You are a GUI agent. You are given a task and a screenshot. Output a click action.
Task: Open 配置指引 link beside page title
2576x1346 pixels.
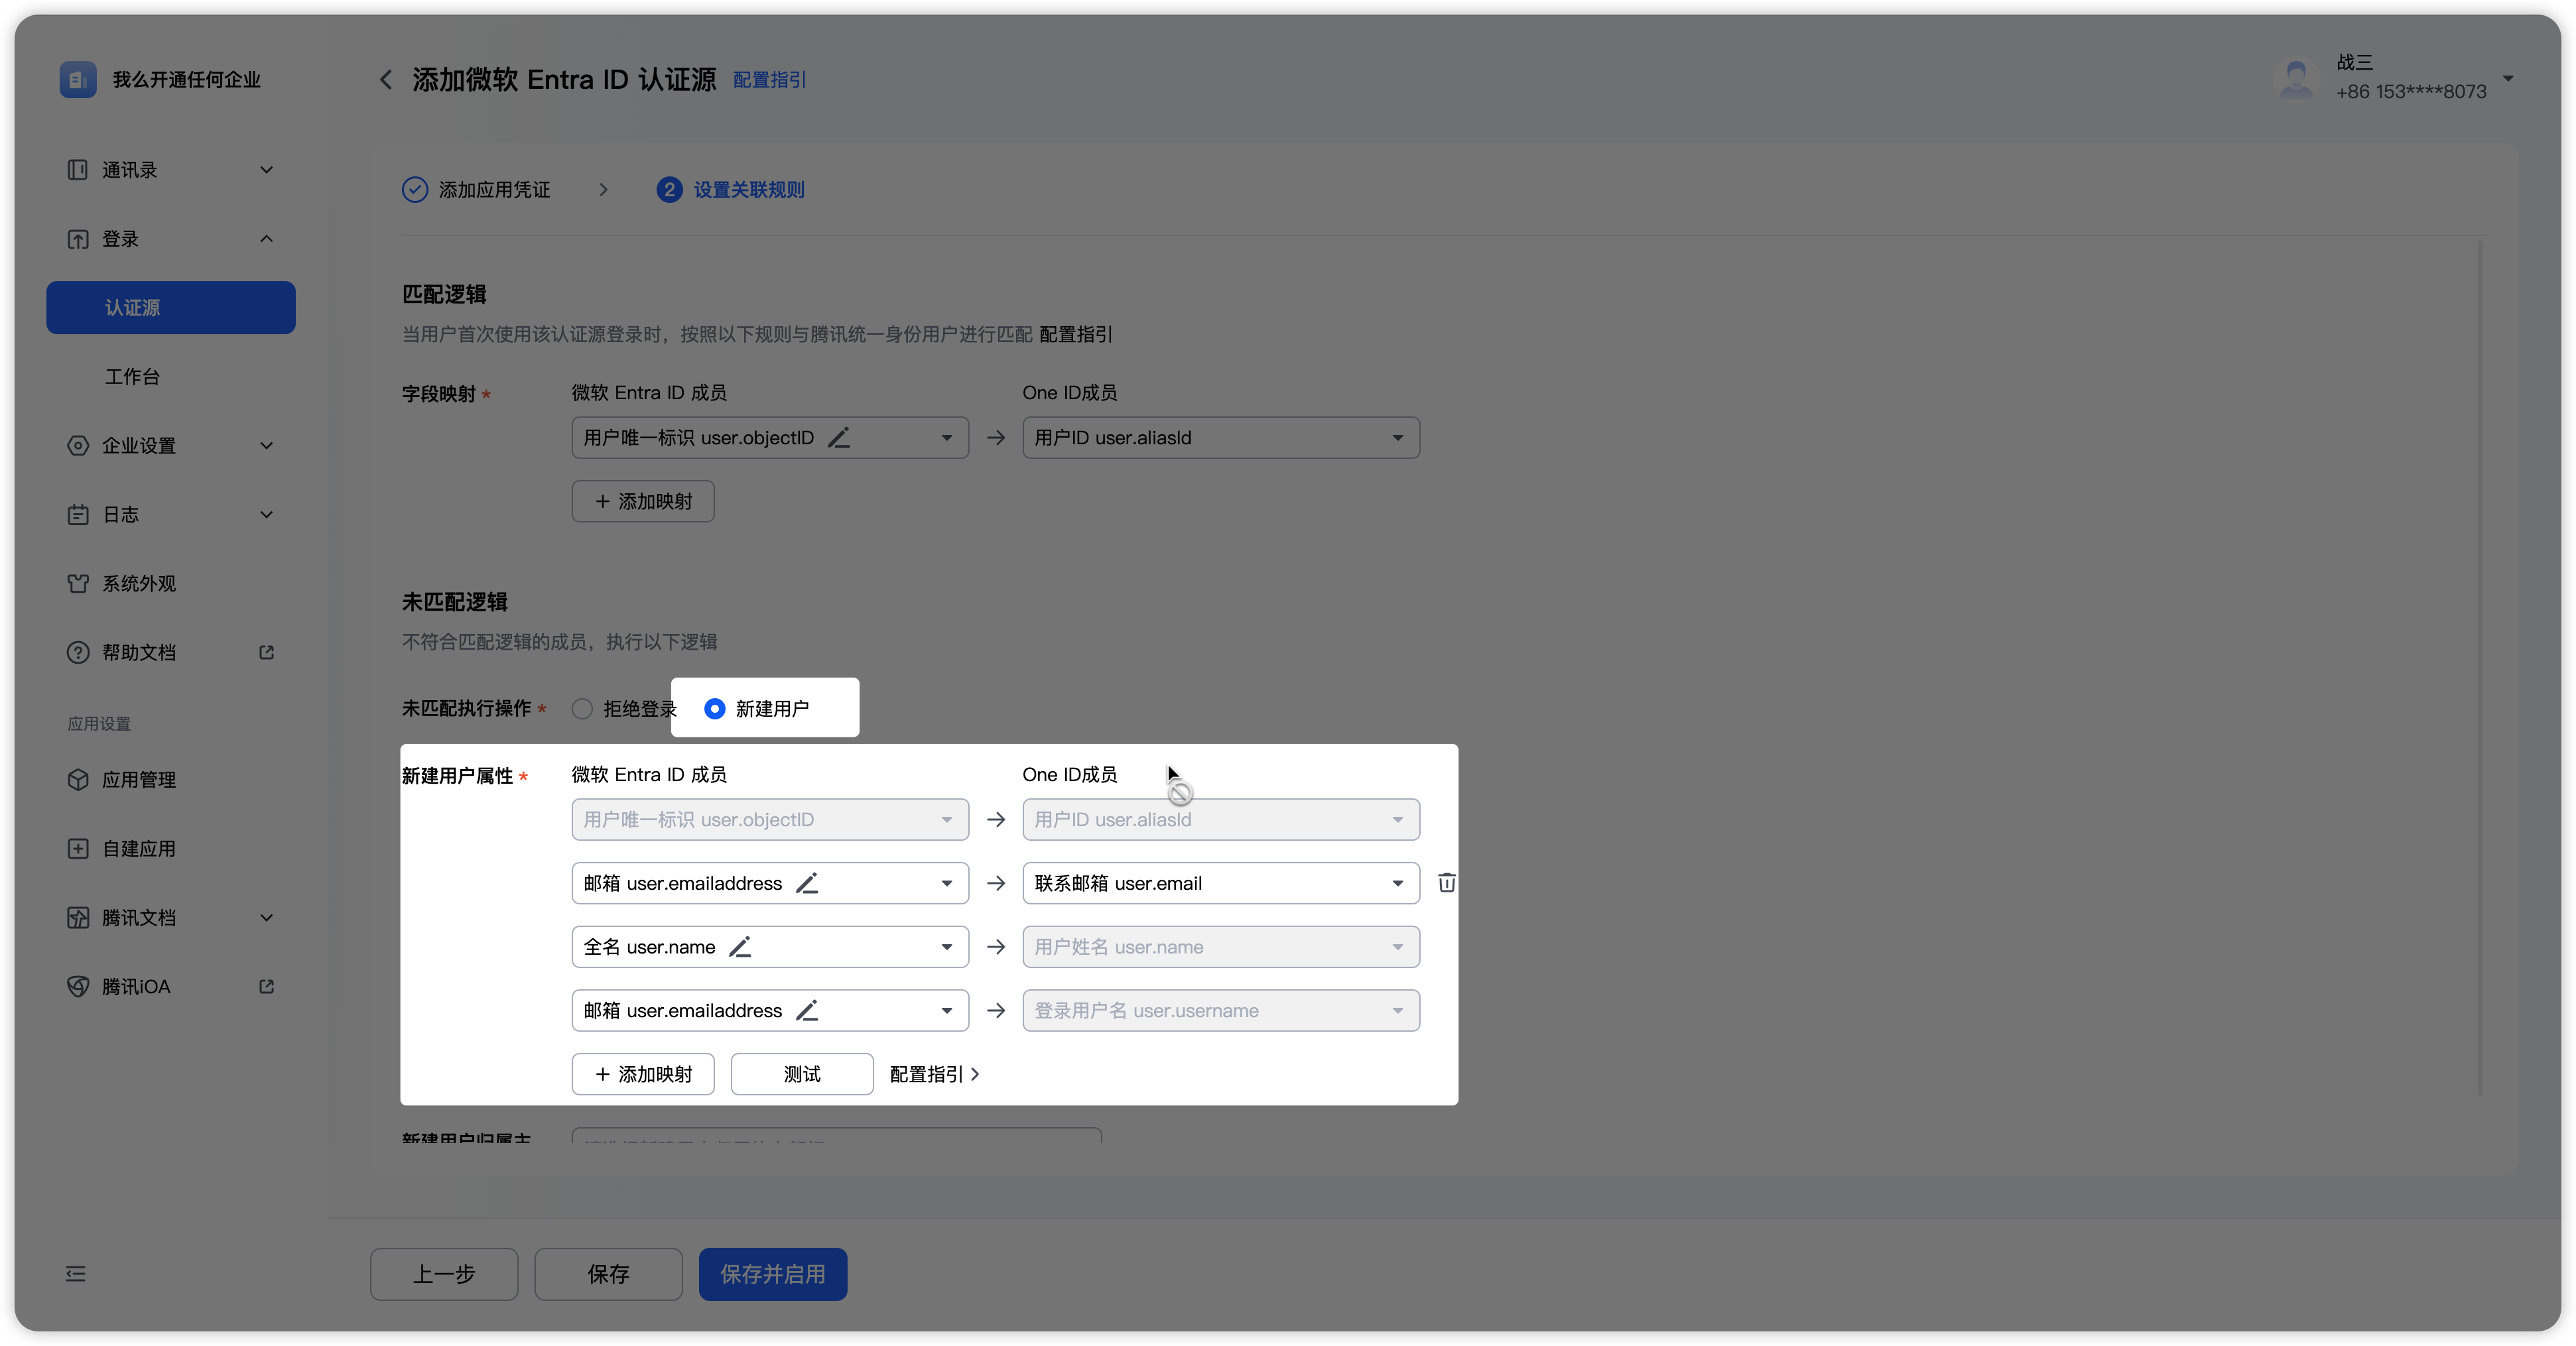tap(769, 80)
